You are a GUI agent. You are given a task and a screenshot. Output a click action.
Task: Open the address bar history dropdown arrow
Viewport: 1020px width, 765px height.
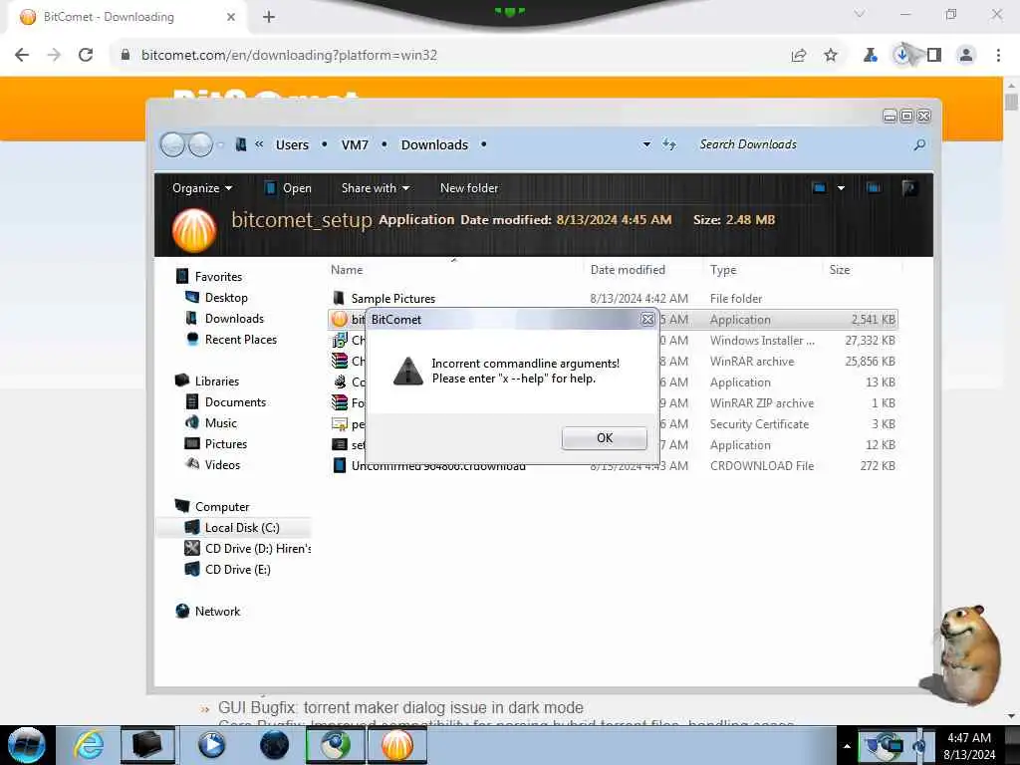coord(646,144)
